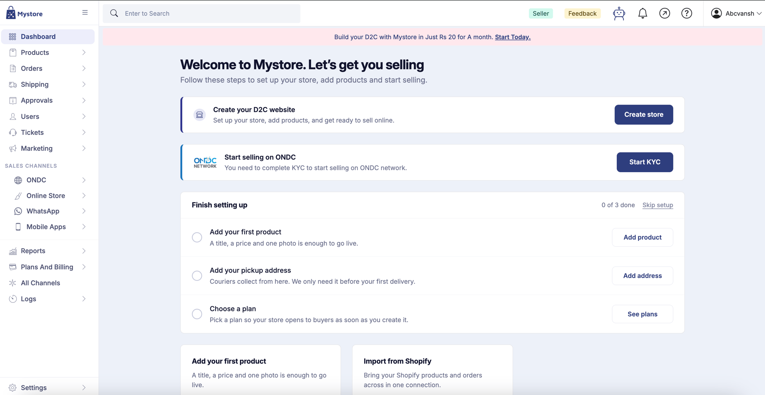Screen dimensions: 765x395
Task: Mark Add your first product circle
Action: coord(197,237)
